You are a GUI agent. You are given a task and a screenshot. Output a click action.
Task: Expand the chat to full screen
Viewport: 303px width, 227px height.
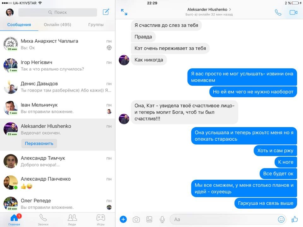(124, 12)
